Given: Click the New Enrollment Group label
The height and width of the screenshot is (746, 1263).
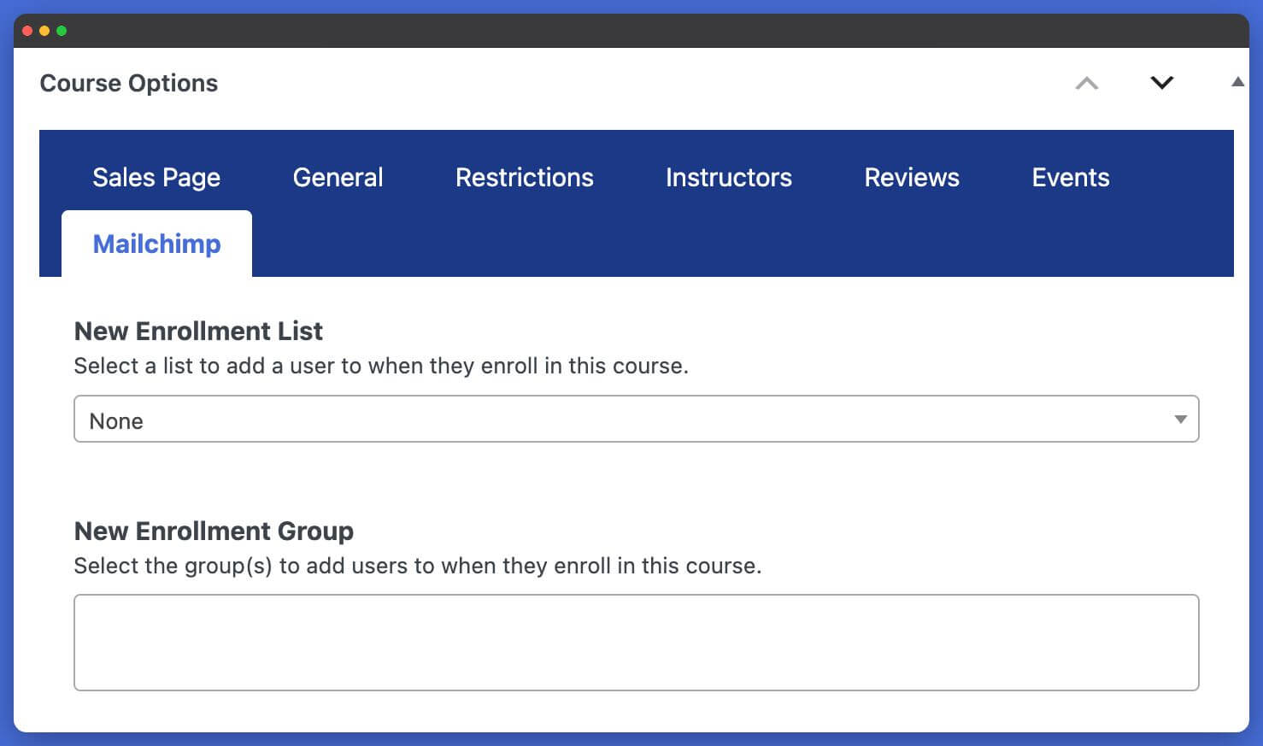Looking at the screenshot, I should [x=214, y=531].
